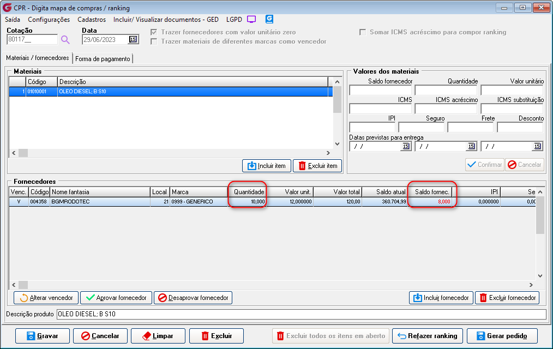553x349 pixels.
Task: Click Materiais list vertical scroll up arrow
Action: point(337,82)
